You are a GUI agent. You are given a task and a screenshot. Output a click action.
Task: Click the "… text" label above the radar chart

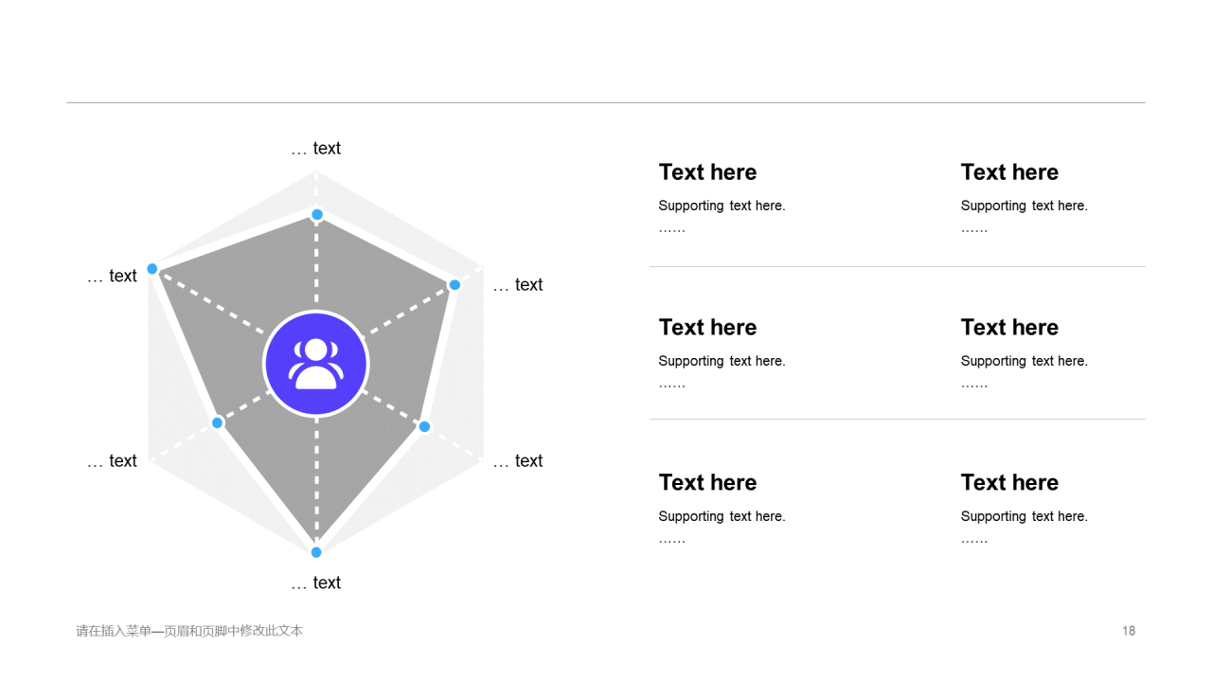[x=315, y=149]
